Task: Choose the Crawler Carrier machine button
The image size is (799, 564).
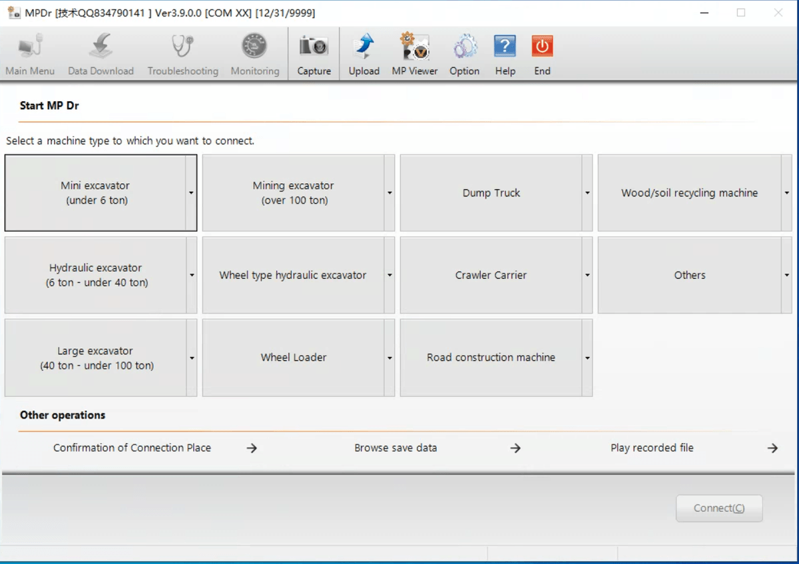Action: (491, 275)
